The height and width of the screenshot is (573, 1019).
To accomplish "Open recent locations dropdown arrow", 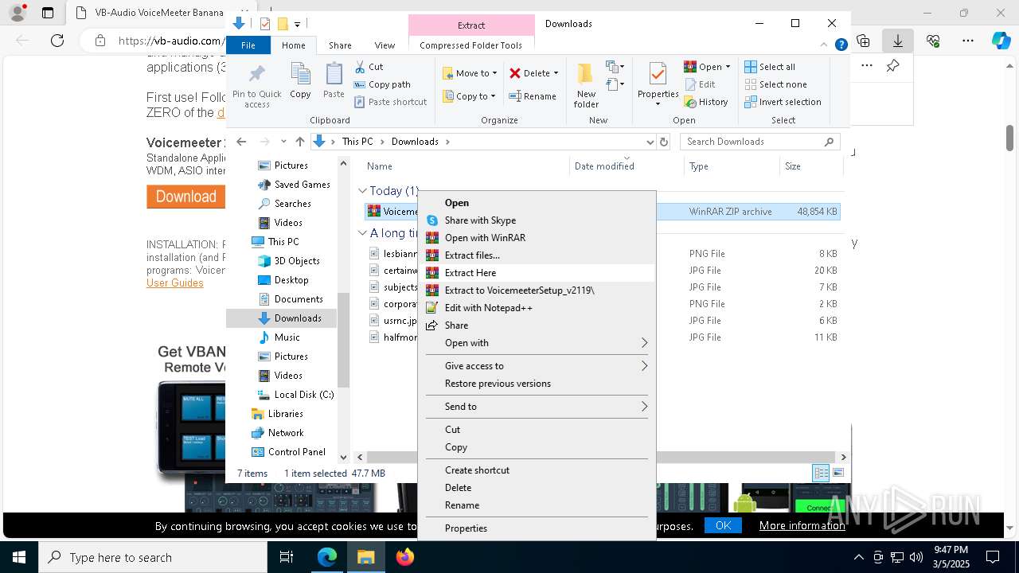I will [x=283, y=142].
